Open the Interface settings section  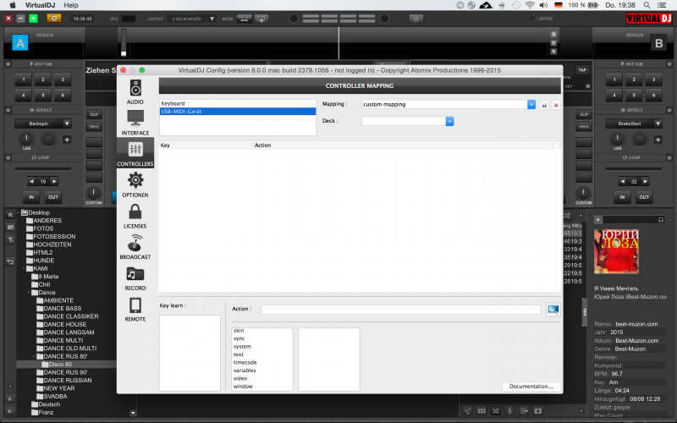tap(135, 123)
